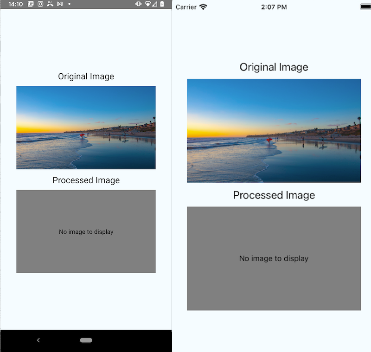Tap the Instagram notification icon in status bar
This screenshot has width=371, height=352.
(40, 4)
